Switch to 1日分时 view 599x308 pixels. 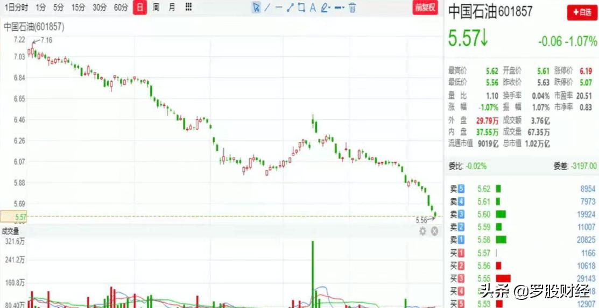pyautogui.click(x=17, y=7)
